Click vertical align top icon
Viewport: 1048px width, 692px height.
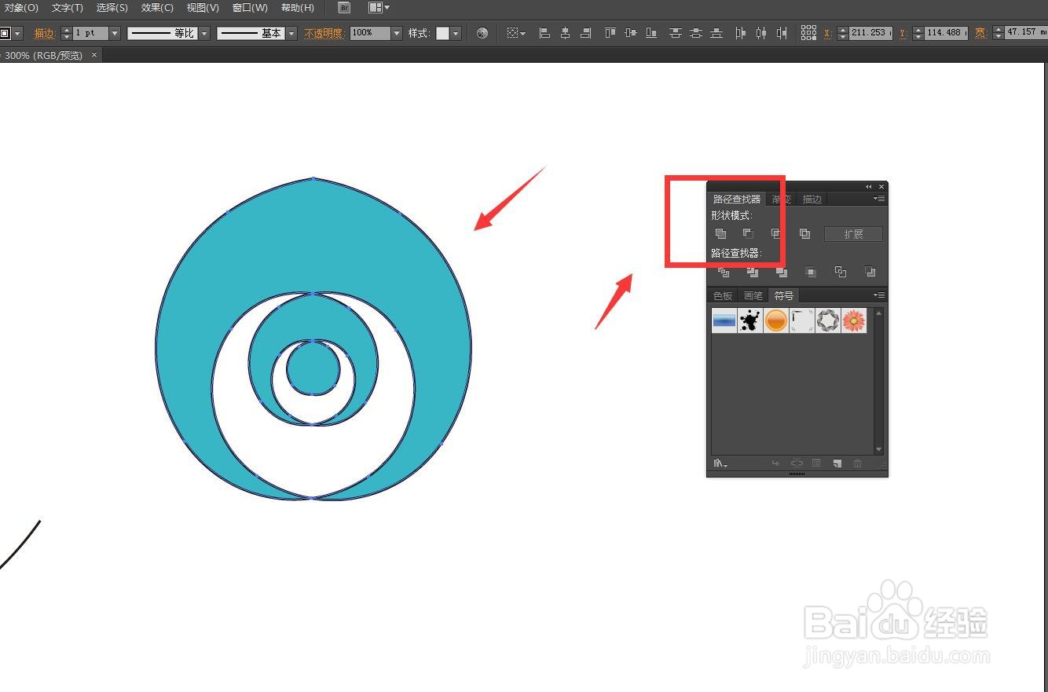[610, 33]
